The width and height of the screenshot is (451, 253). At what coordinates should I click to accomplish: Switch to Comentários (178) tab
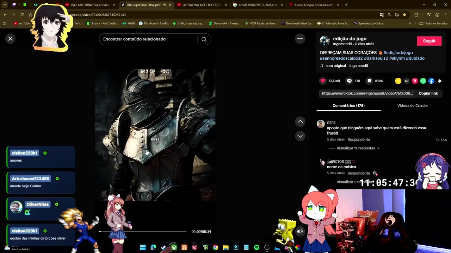(348, 105)
